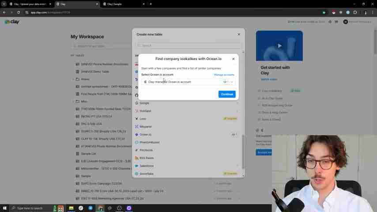Close the Ocean.io lookalikes dialog
Screen dimensions: 377x212
(233, 59)
